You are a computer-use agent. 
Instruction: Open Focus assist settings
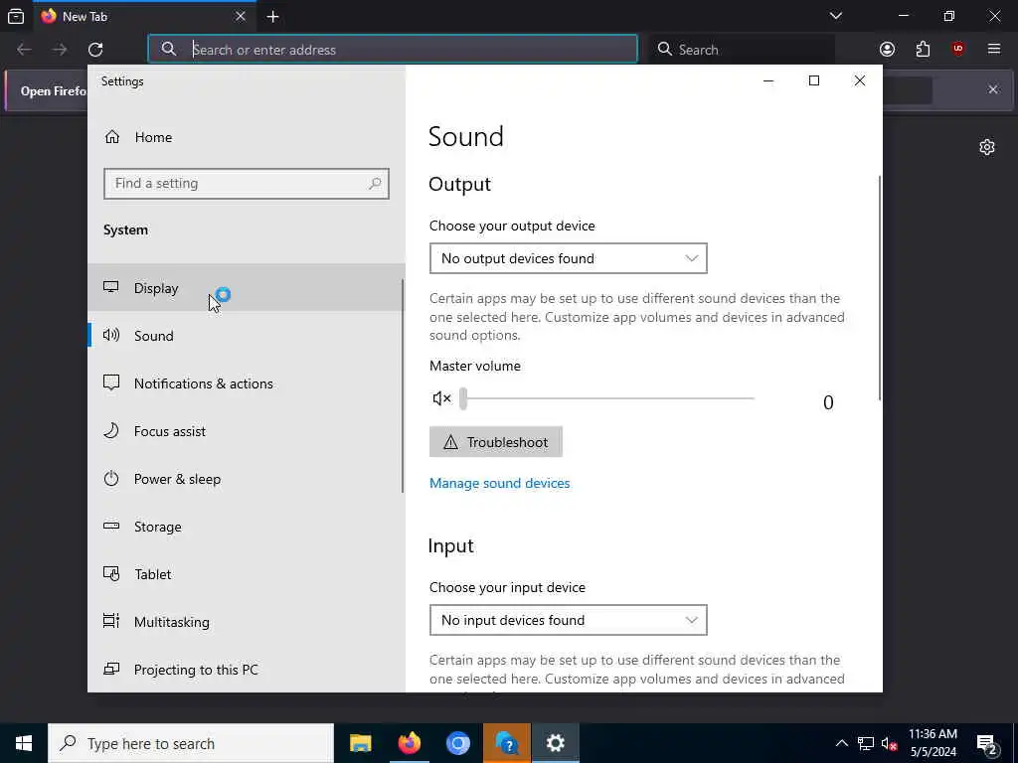(x=247, y=431)
